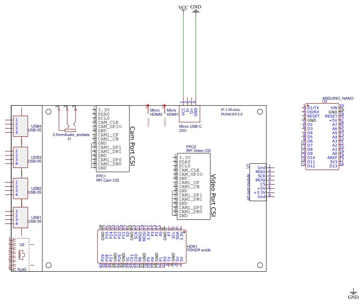This screenshot has width=363, height=304.
Task: Click the "+3.3V" pin on sd card module
Action: [260, 192]
